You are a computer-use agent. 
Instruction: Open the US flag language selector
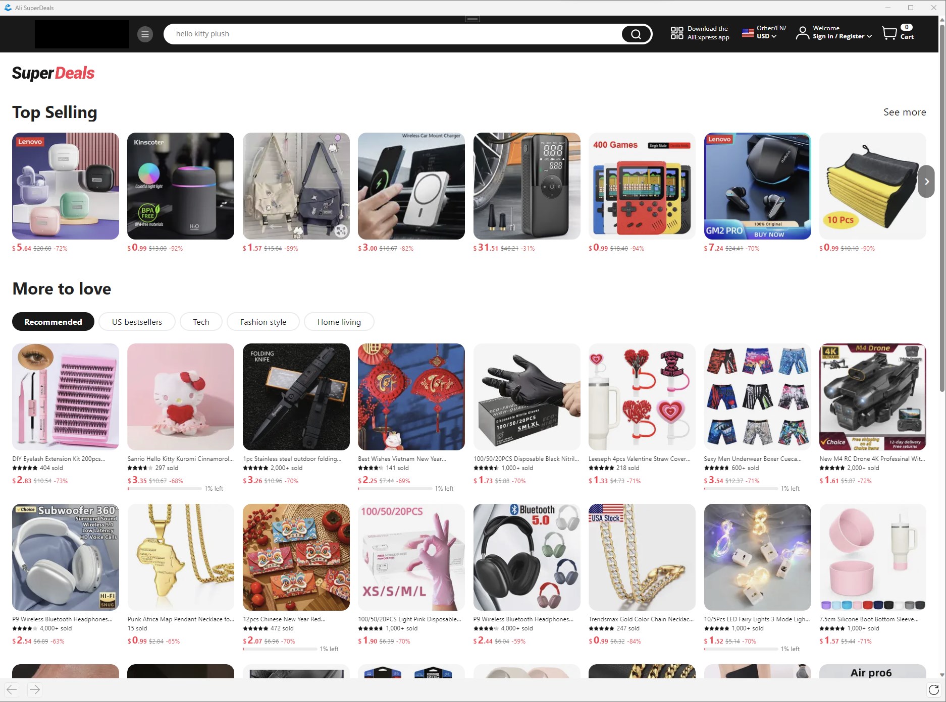coord(748,33)
